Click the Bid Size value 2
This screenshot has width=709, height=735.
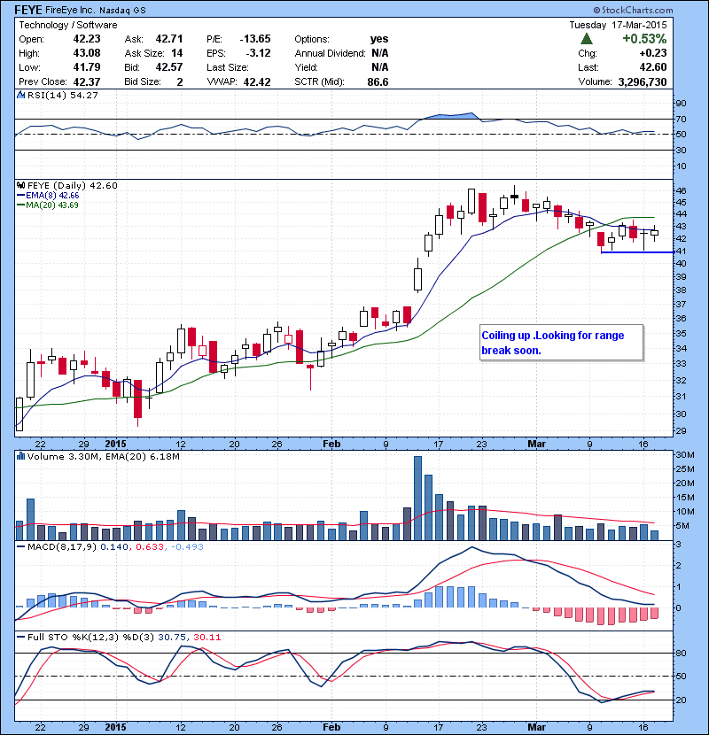(x=180, y=81)
